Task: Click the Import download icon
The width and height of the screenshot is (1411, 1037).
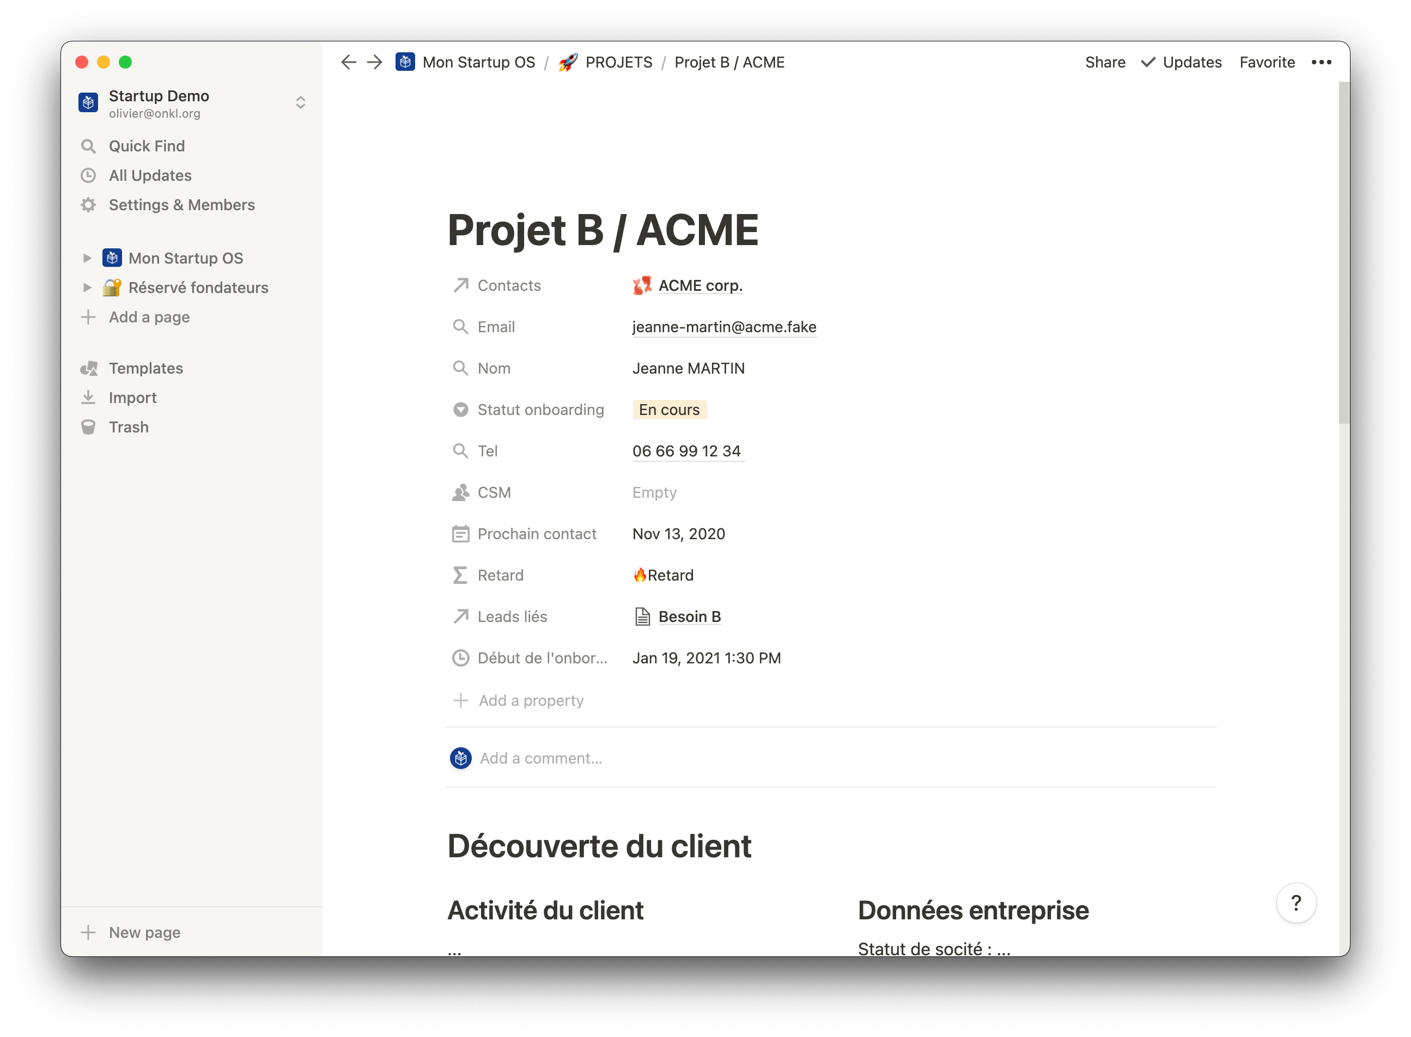Action: tap(89, 398)
